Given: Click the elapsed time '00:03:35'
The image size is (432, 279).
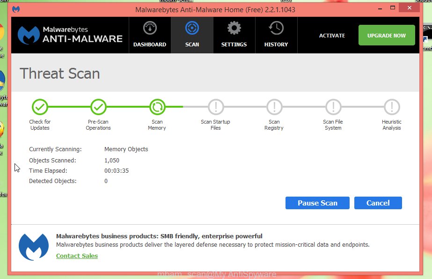Looking at the screenshot, I should click(x=117, y=171).
